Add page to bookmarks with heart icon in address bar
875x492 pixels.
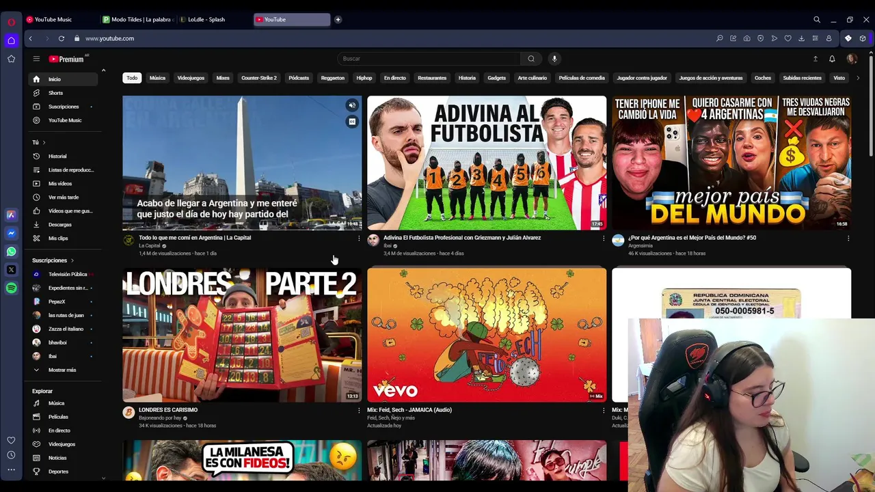(787, 39)
